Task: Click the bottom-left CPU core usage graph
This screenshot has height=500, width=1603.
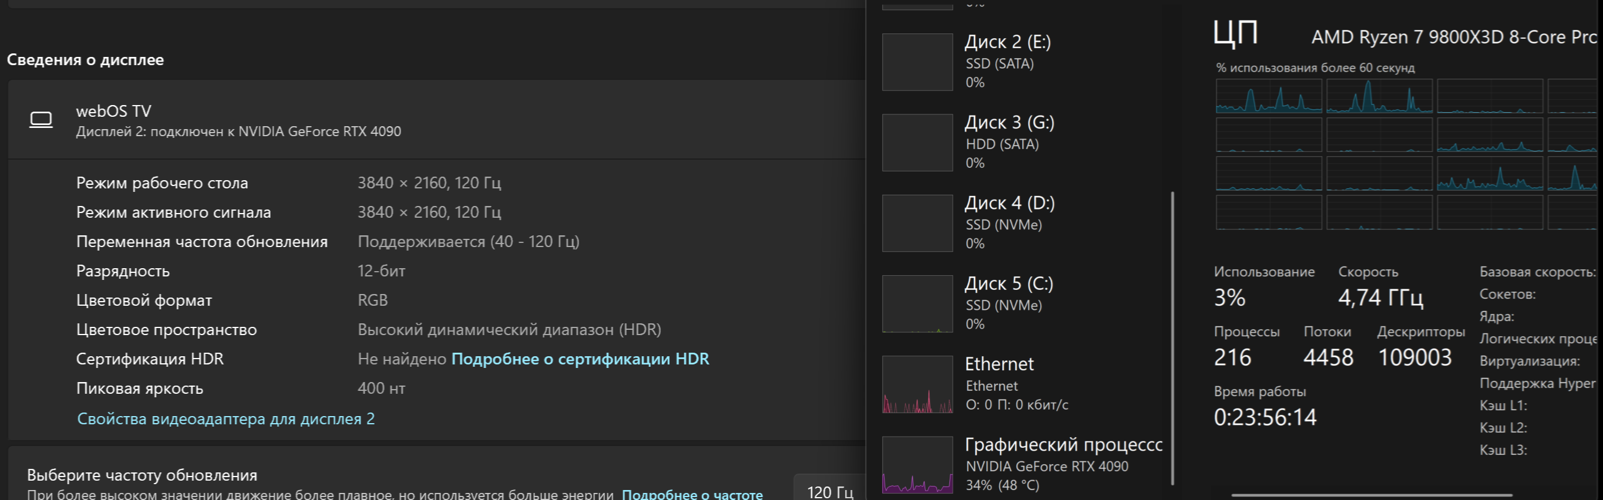Action: (1269, 212)
